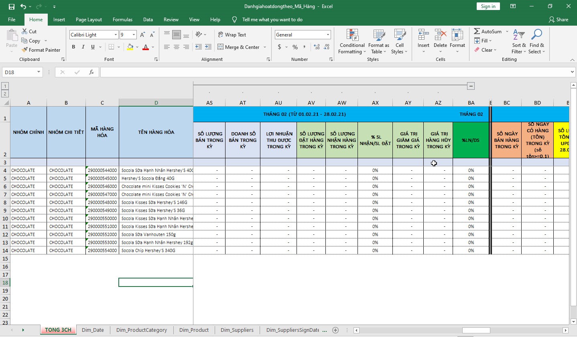Click the Insert cells icon
577x337 pixels.
click(423, 35)
